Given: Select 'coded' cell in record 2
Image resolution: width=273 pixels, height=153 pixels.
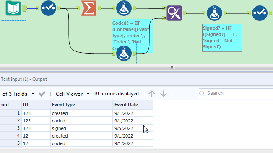Looking at the screenshot, I should click(81, 121).
